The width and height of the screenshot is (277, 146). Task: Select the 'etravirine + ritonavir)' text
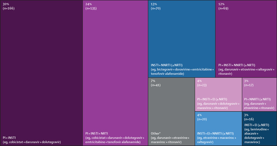coord(259,108)
